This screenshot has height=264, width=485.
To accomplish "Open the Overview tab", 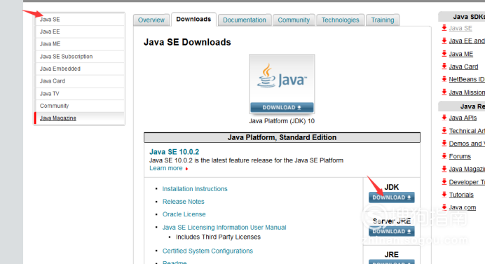I will point(151,20).
